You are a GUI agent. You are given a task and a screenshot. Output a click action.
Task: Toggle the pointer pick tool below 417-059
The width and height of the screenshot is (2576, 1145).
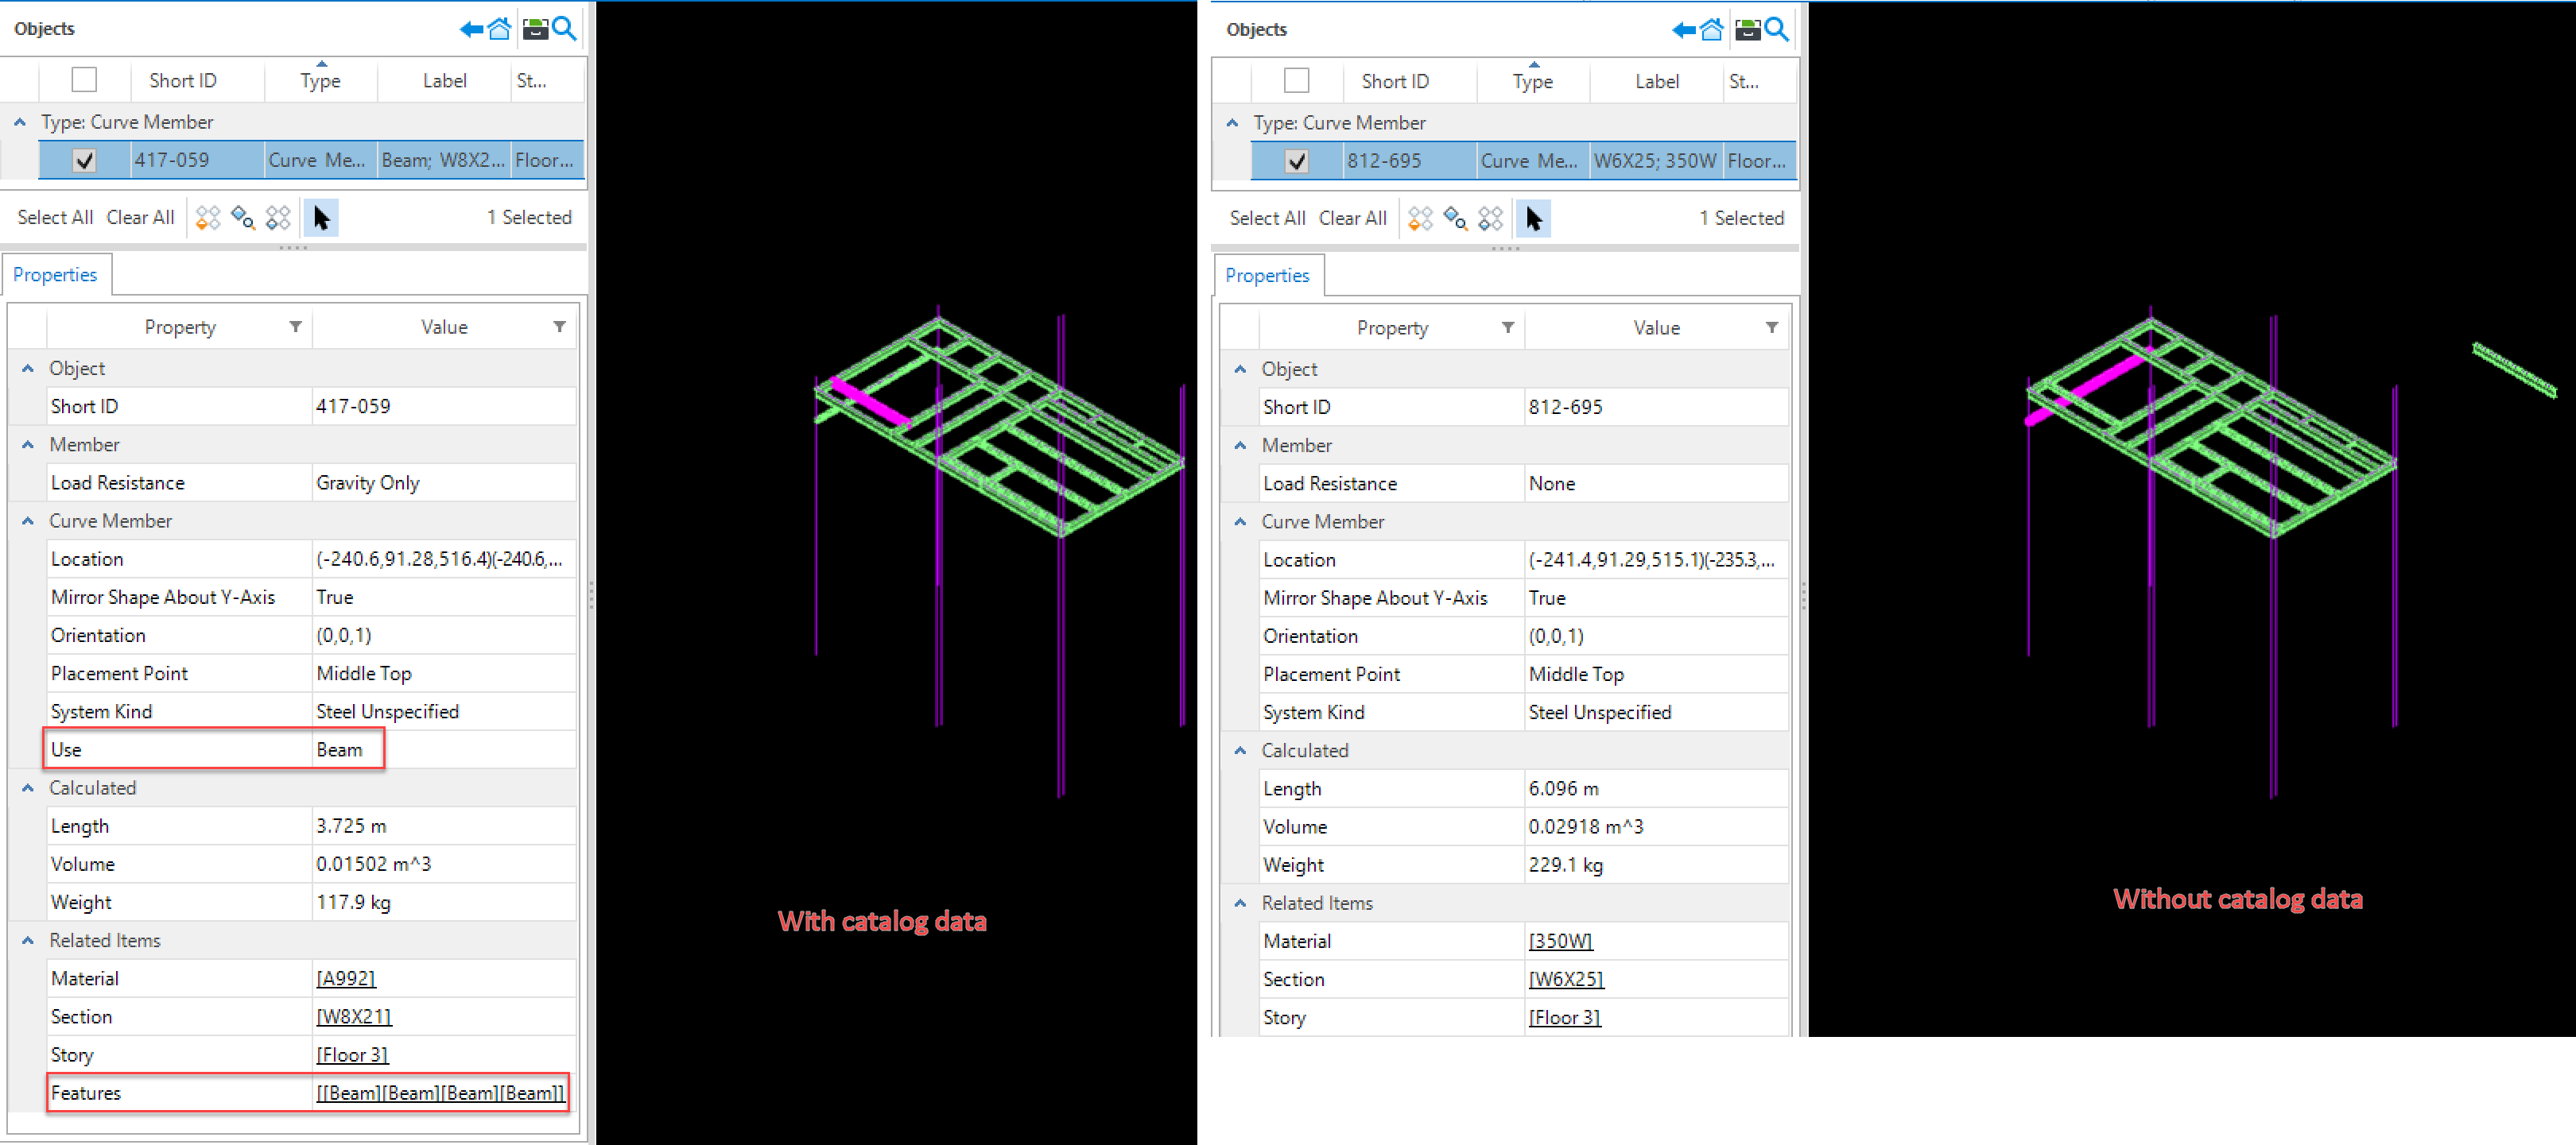pos(321,218)
